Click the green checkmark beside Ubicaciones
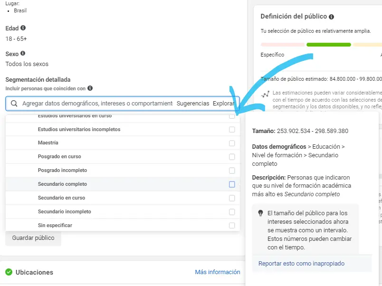This screenshot has width=382, height=286. [x=9, y=272]
